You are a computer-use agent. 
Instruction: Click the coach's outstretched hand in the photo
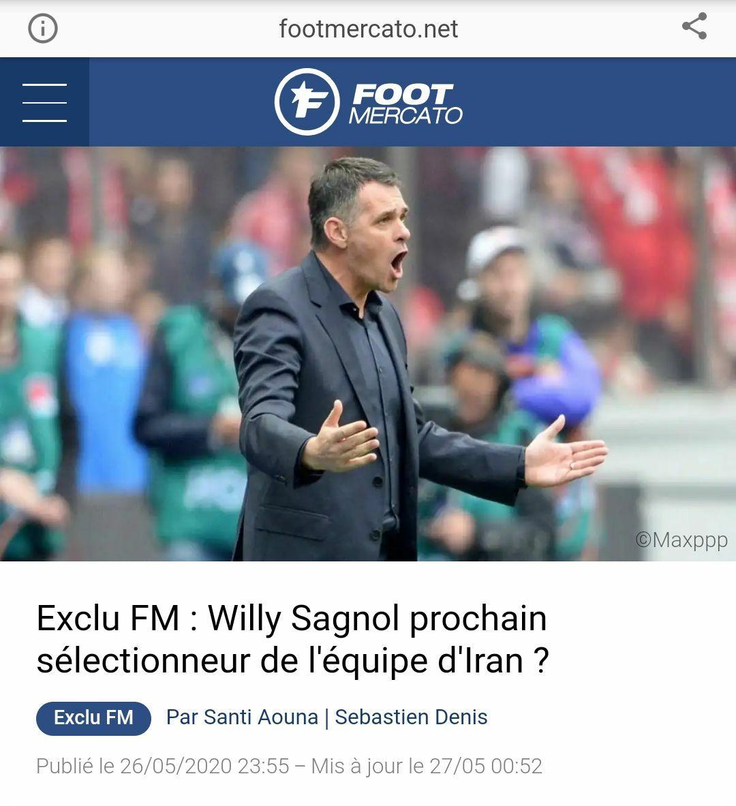(566, 454)
